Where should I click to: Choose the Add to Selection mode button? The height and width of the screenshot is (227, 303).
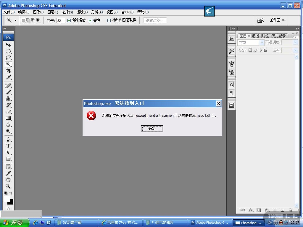28,20
